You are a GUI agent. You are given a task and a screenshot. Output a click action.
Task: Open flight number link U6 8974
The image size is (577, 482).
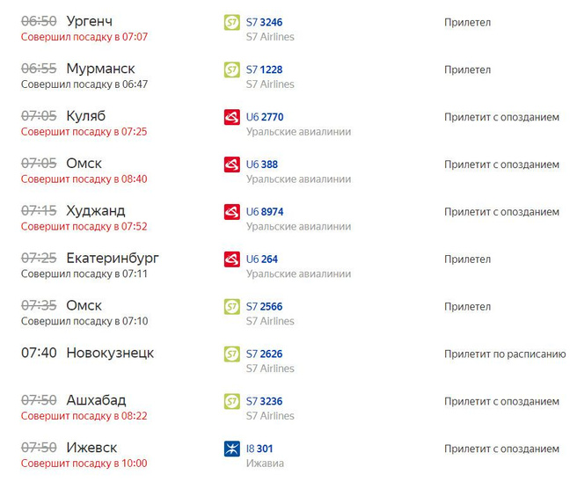[x=265, y=212]
